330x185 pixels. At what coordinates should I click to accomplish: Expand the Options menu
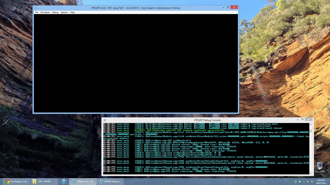(64, 12)
